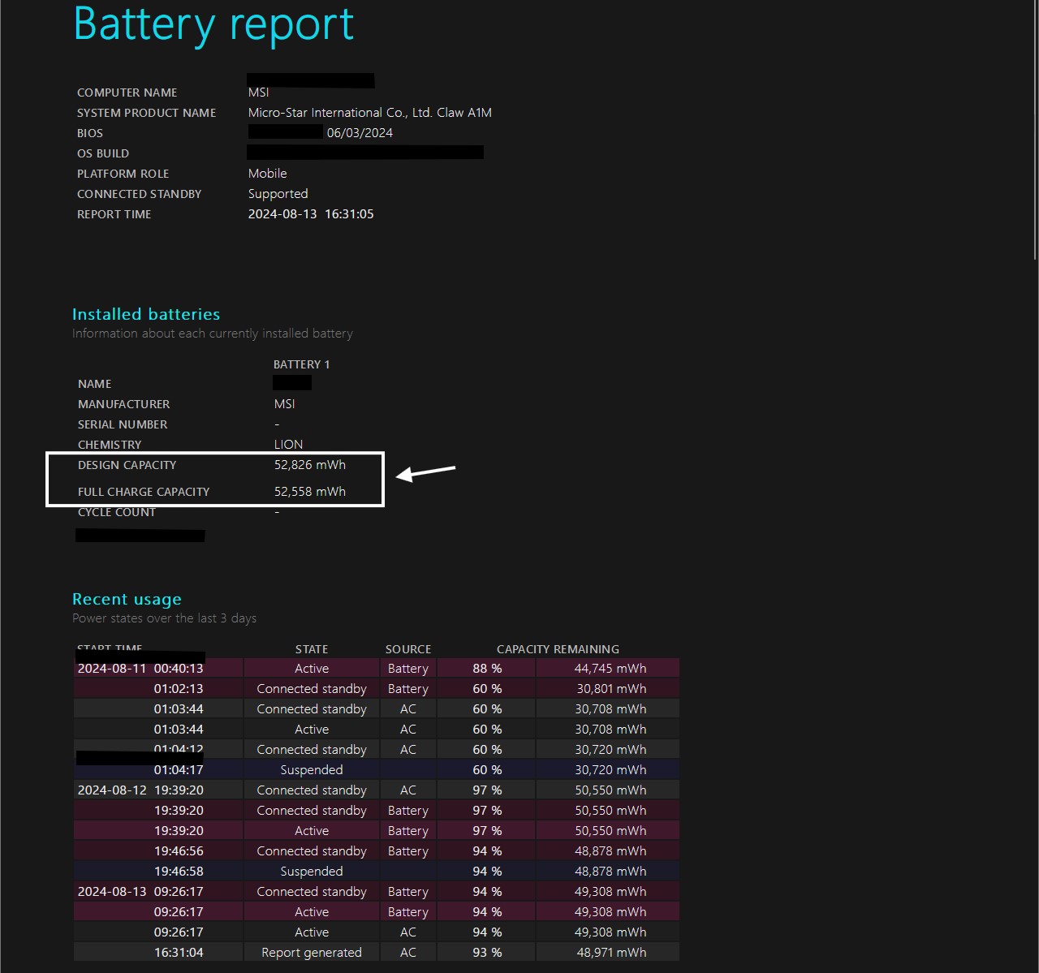Click the STATE column header
1039x973 pixels.
pos(312,649)
